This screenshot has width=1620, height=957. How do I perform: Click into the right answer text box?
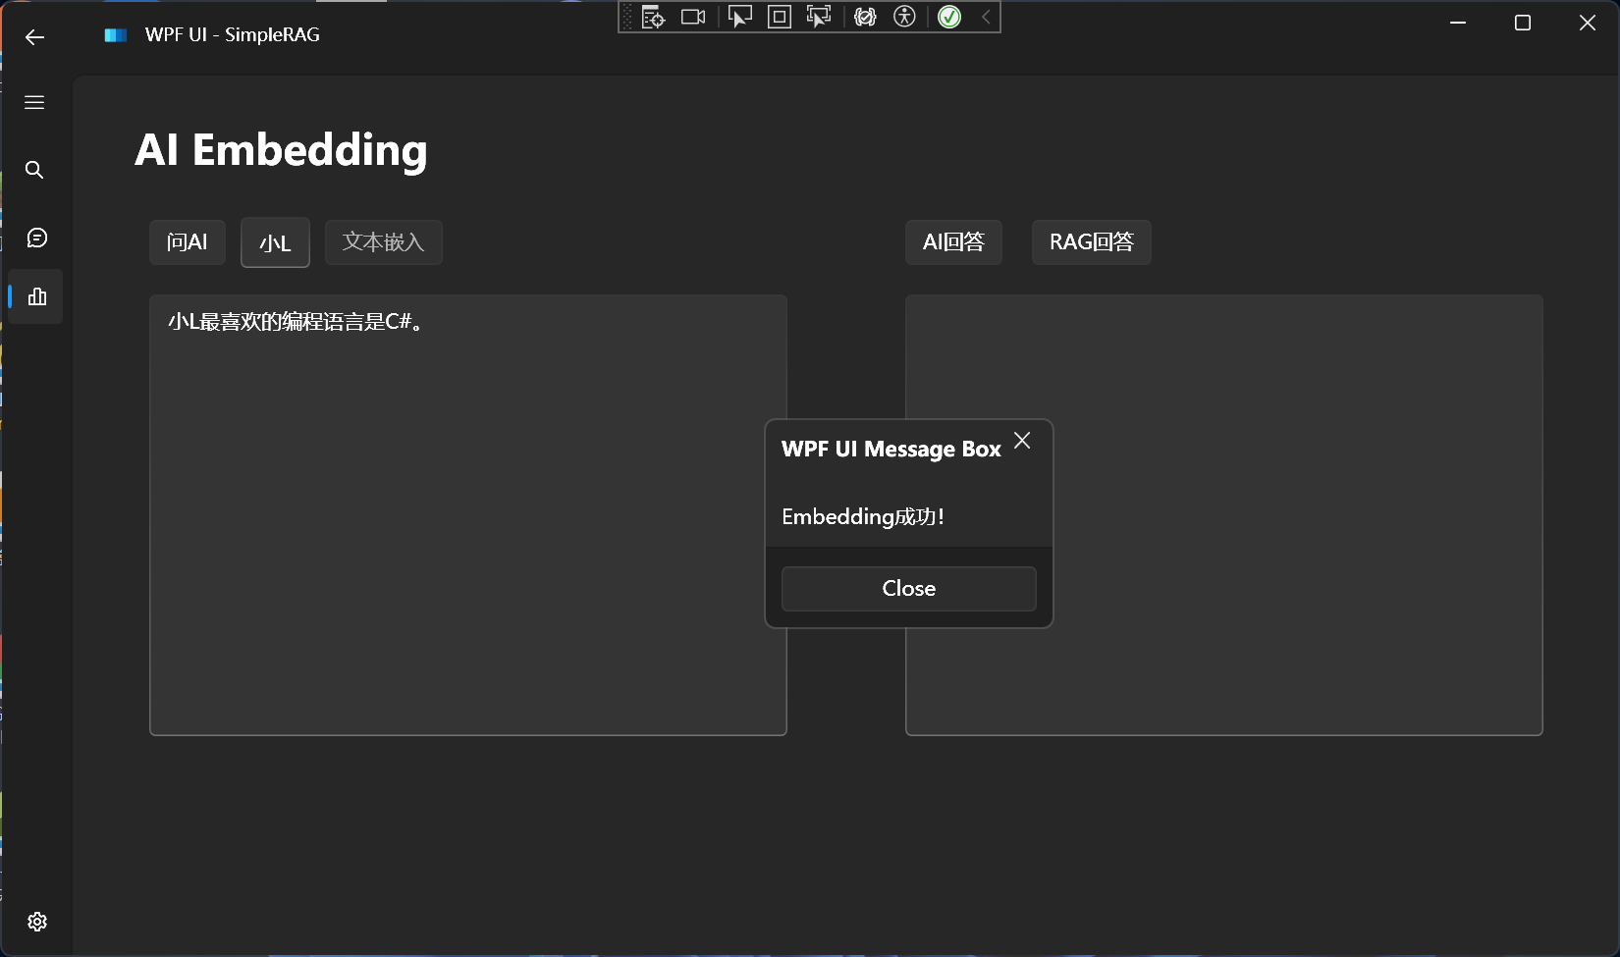pos(1224,515)
